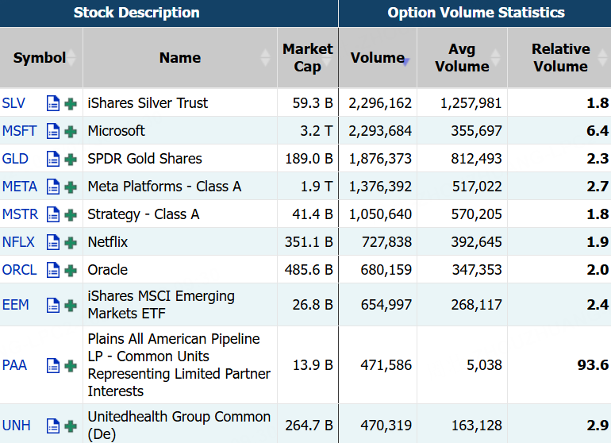Sort by the Name column header
This screenshot has width=611, height=443.
(x=180, y=58)
